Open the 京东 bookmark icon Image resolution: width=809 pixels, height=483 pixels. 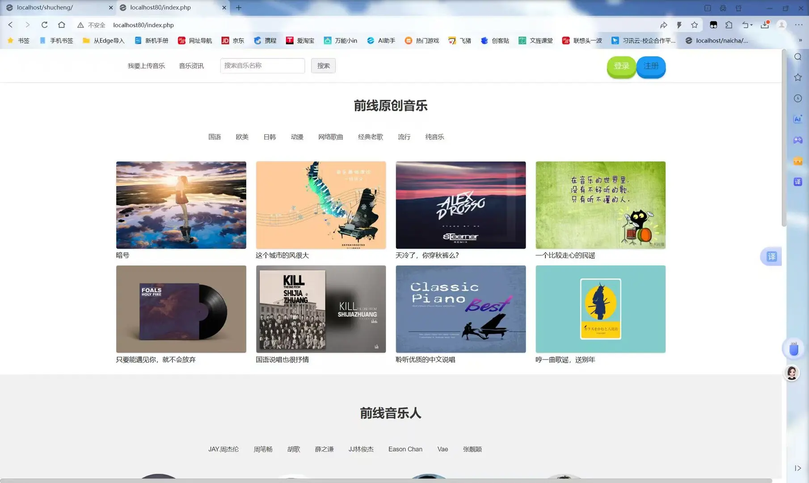click(x=226, y=40)
